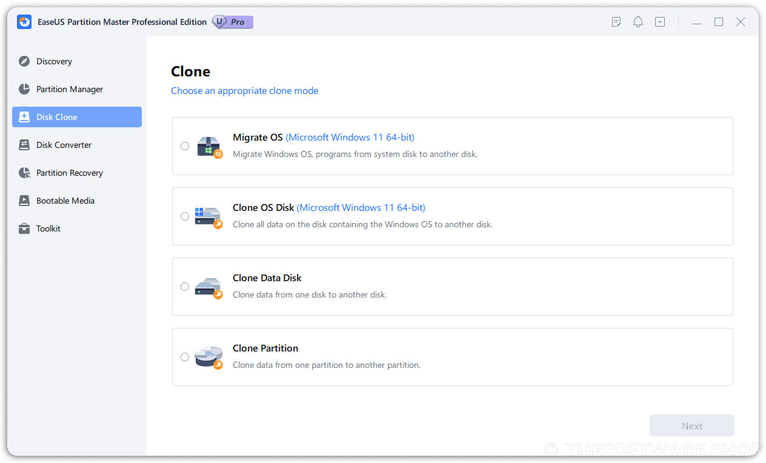This screenshot has width=766, height=463.
Task: Click the Discovery compass icon
Action: (x=24, y=61)
